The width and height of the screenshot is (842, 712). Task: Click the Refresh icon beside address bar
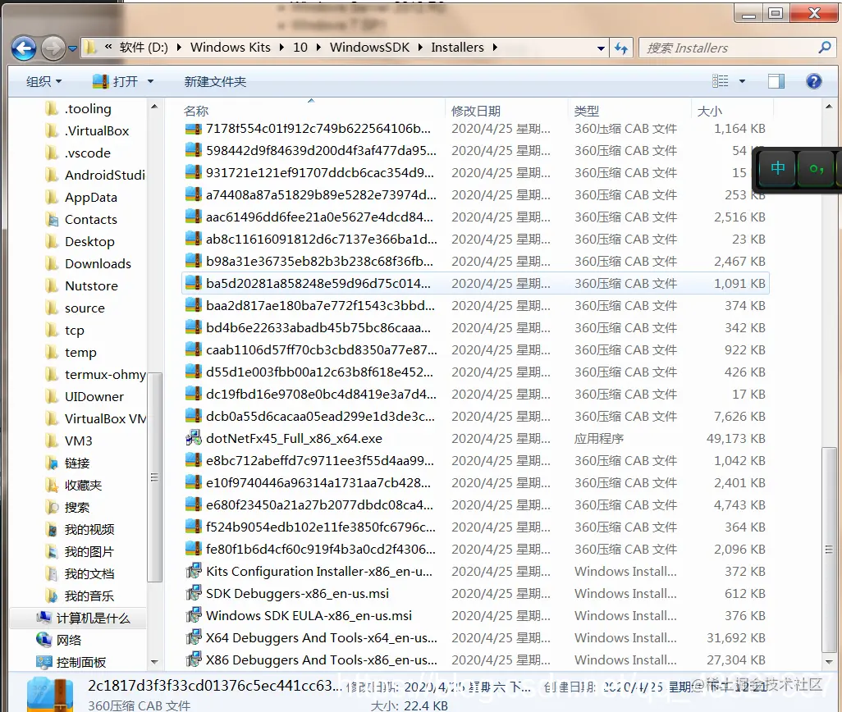coord(621,48)
